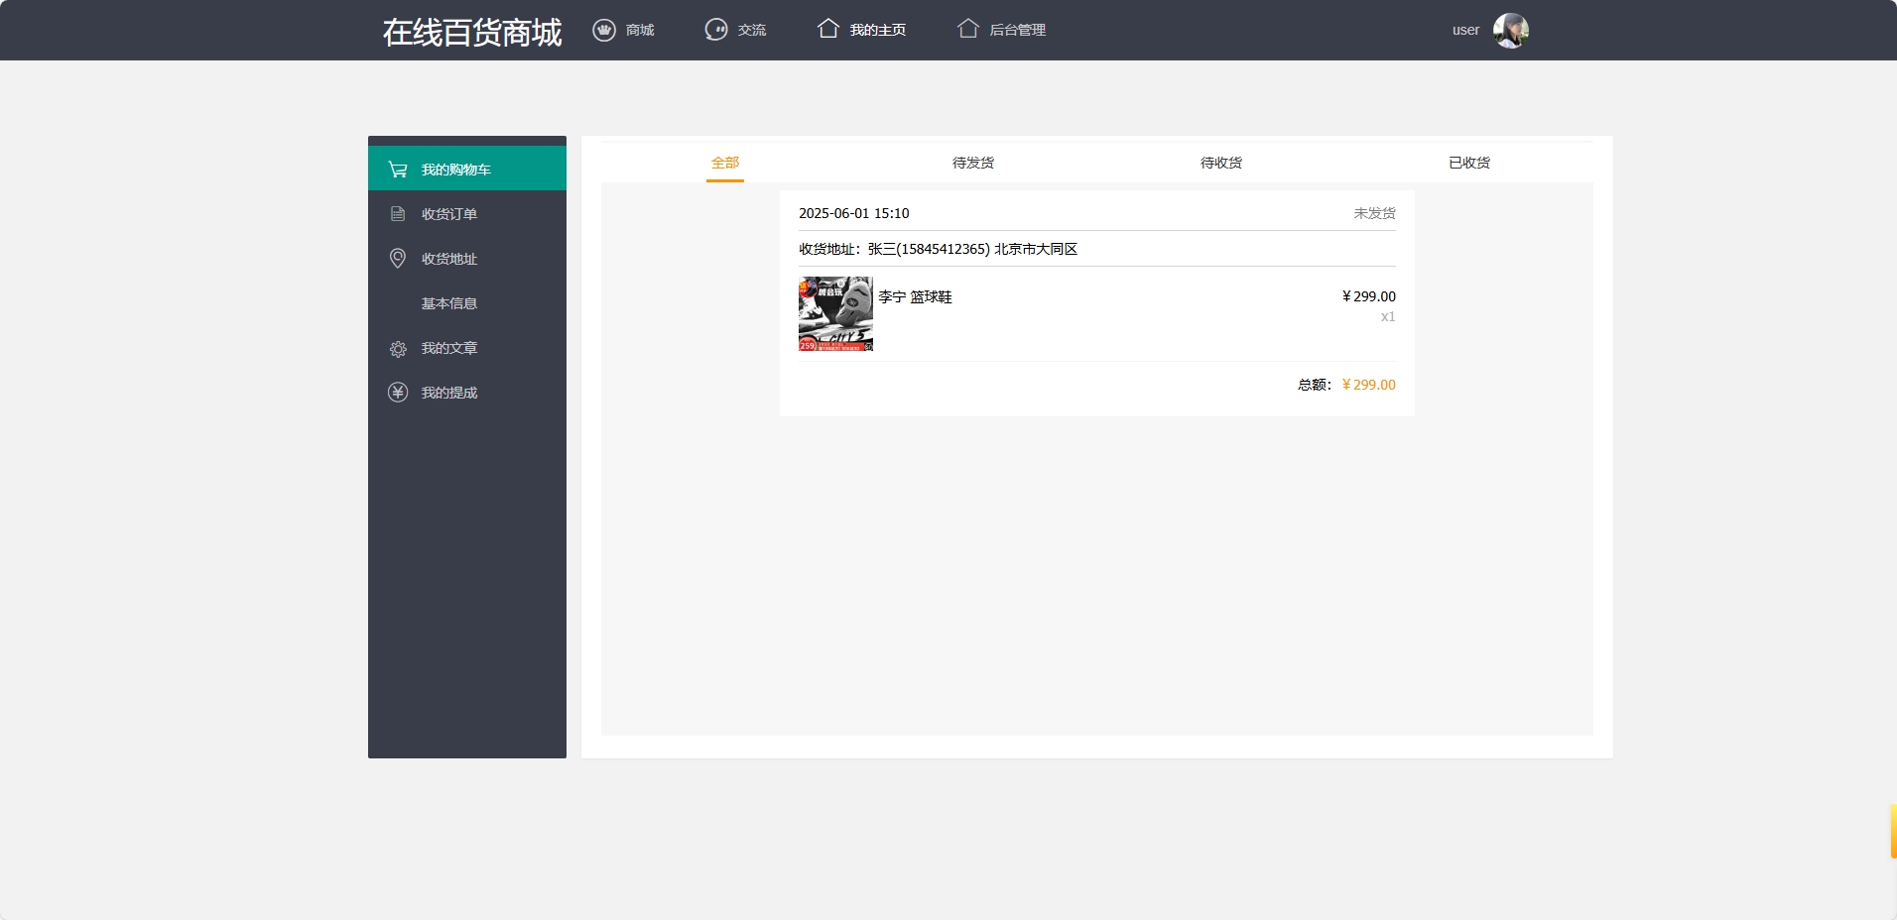The height and width of the screenshot is (920, 1897).
Task: Click the 未发货 order status label
Action: tap(1374, 213)
